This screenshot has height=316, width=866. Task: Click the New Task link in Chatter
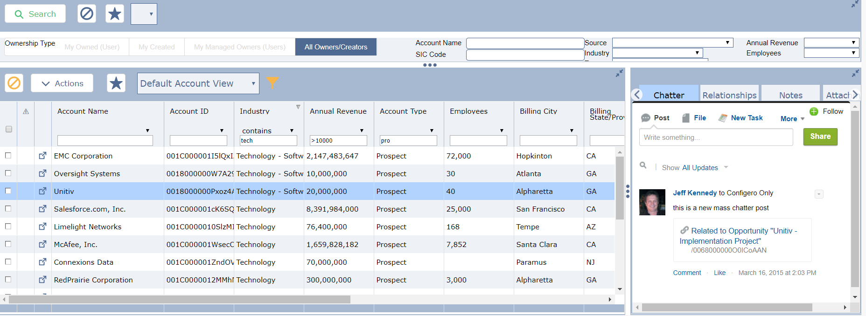[741, 118]
